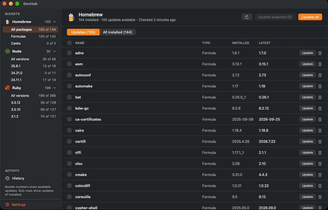Sort by the NAME column header

click(80, 43)
